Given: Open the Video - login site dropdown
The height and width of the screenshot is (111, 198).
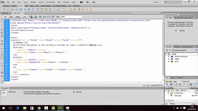Looking at the screenshot, I should (173, 81).
